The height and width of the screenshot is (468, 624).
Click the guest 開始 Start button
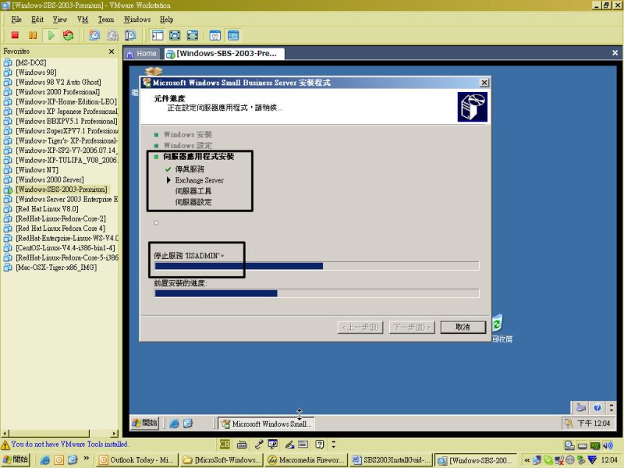coord(144,423)
